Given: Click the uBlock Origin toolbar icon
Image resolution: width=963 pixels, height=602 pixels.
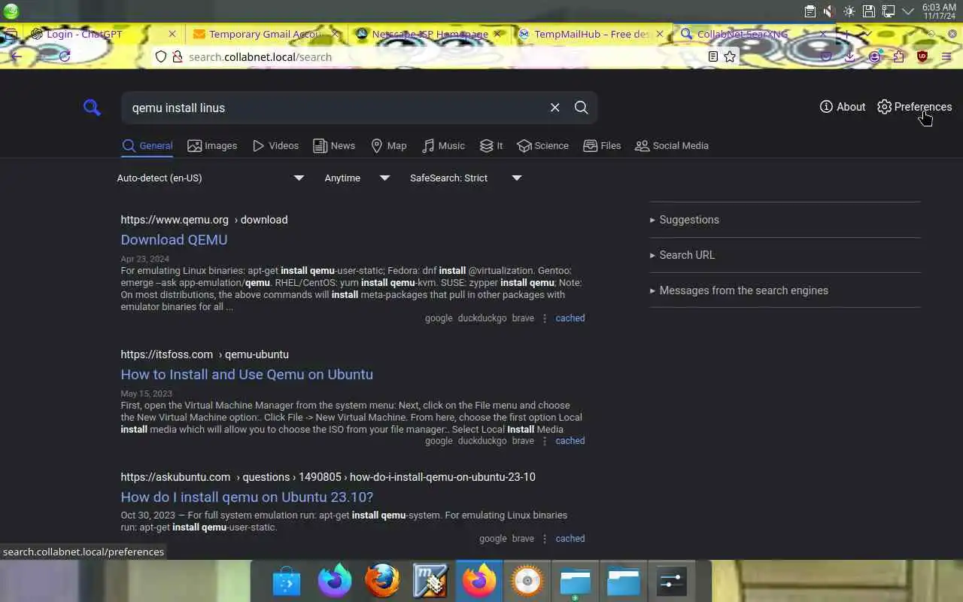Looking at the screenshot, I should (x=922, y=56).
